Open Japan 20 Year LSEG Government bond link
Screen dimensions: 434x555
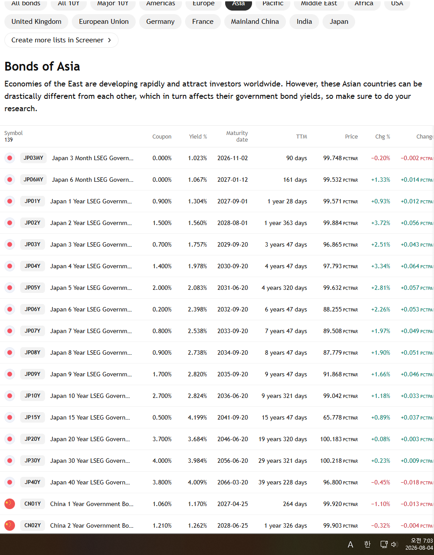tap(90, 439)
